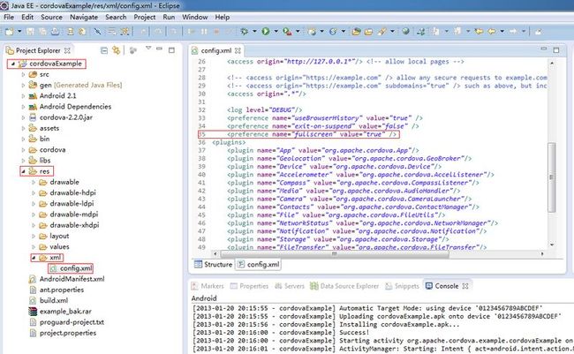The width and height of the screenshot is (574, 354).
Task: Click the Open Web Browser globe icon
Action: click(405, 32)
